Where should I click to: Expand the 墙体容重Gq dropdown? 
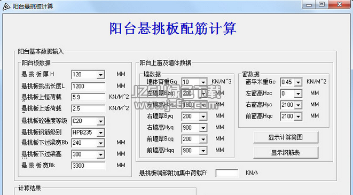[203, 82]
